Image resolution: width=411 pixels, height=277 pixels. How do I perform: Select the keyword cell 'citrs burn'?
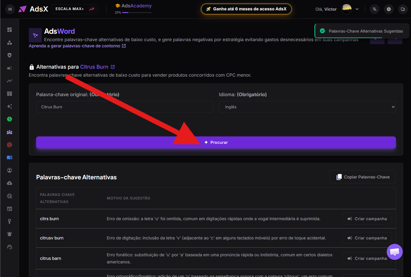[49, 219]
